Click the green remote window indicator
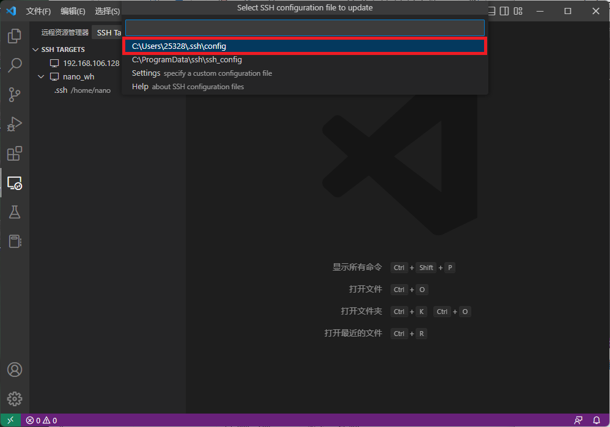This screenshot has width=610, height=427. (10, 420)
